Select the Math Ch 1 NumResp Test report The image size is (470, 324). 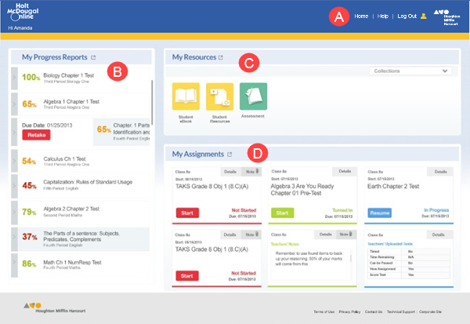(84, 265)
